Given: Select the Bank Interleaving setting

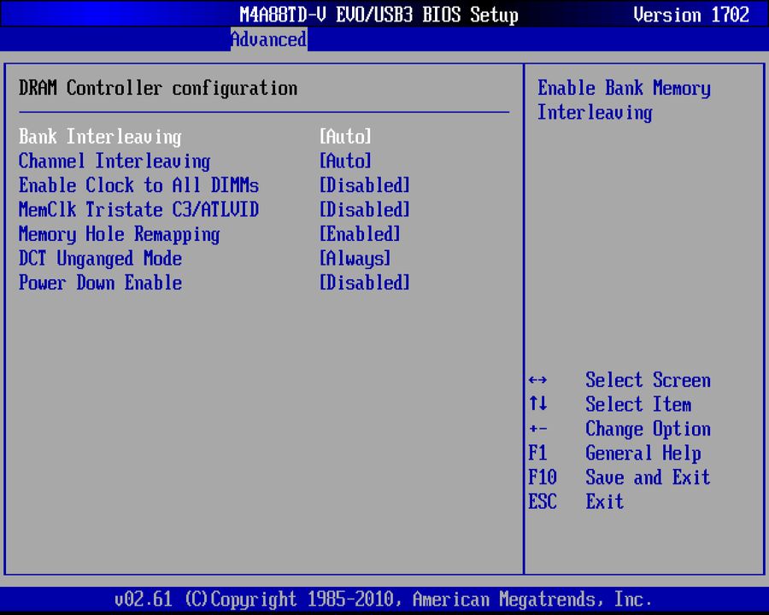Looking at the screenshot, I should [100, 137].
